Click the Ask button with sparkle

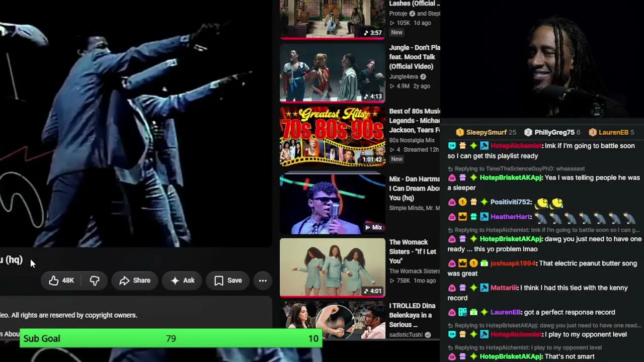point(182,281)
